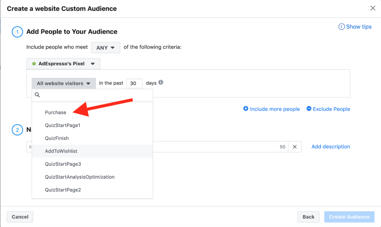Viewport: 381px width, 227px height.
Task: Pick AddToWishlist from the event list
Action: pyautogui.click(x=61, y=151)
